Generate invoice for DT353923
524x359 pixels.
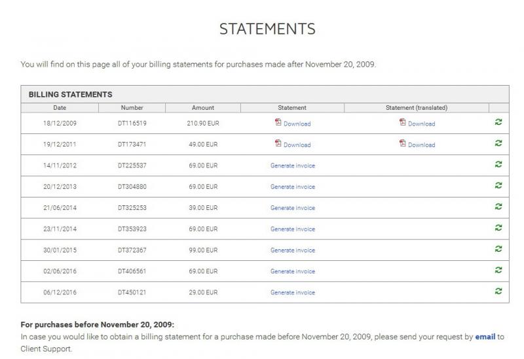293,230
